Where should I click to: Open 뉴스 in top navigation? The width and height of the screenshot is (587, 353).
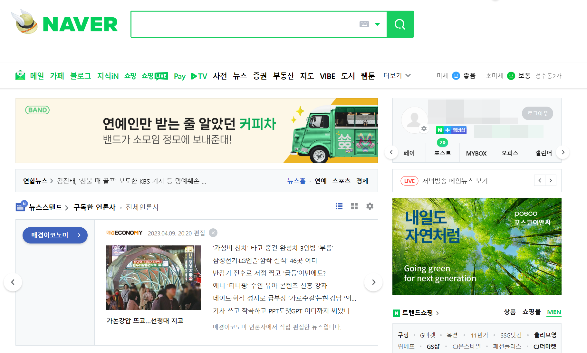click(x=240, y=76)
